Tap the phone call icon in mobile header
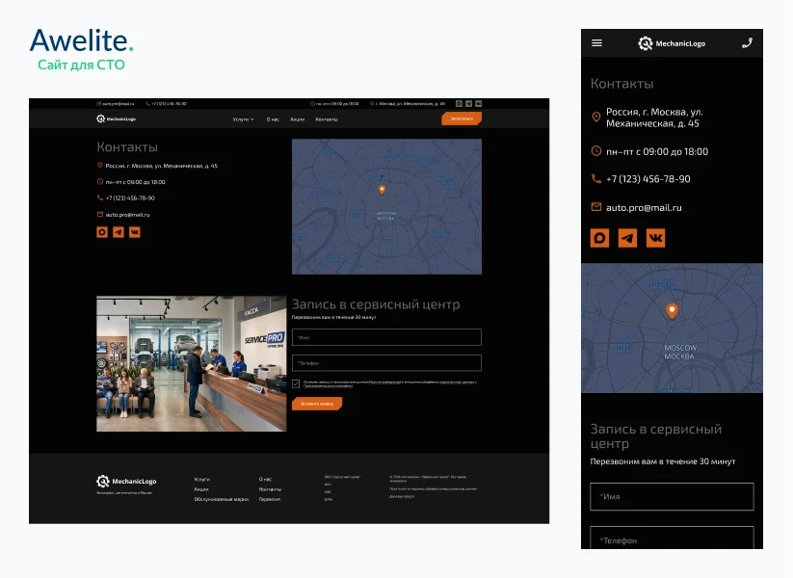The height and width of the screenshot is (578, 793). [747, 43]
